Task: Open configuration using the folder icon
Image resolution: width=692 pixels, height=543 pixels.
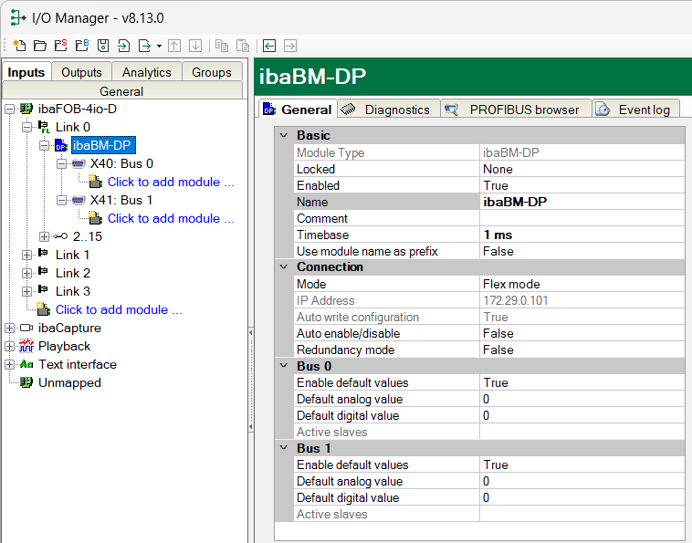Action: [40, 46]
